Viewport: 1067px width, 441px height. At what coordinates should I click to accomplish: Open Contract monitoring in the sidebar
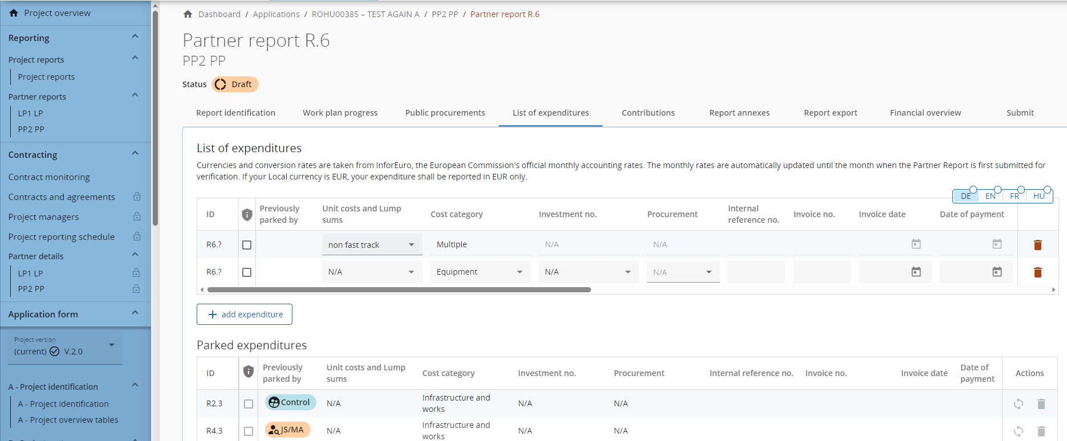coord(49,177)
